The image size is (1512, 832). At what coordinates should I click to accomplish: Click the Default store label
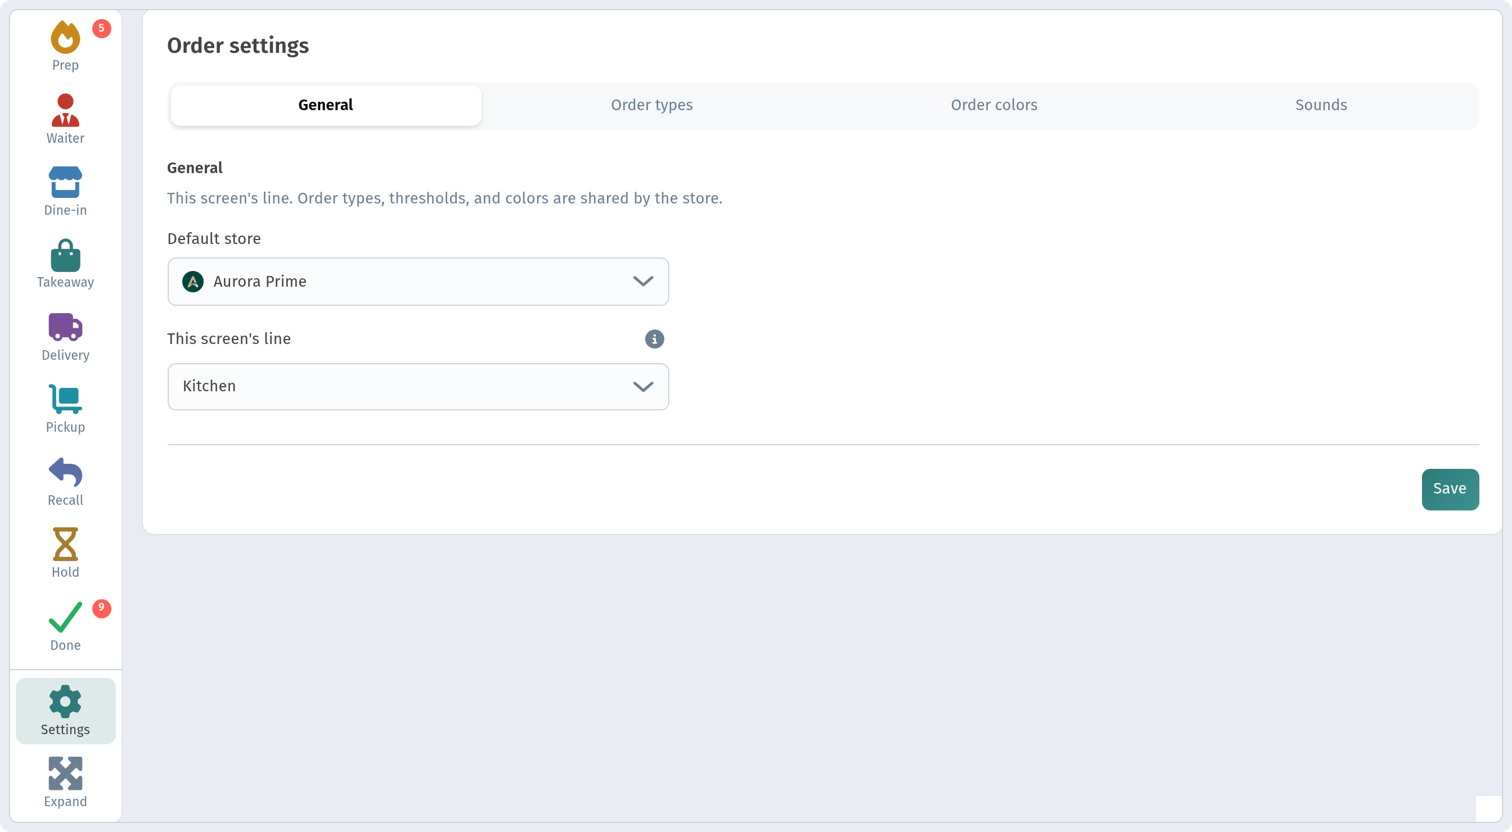click(214, 239)
